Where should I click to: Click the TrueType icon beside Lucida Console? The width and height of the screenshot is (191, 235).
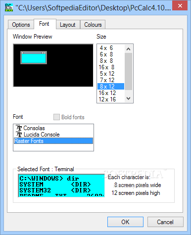(x=19, y=134)
